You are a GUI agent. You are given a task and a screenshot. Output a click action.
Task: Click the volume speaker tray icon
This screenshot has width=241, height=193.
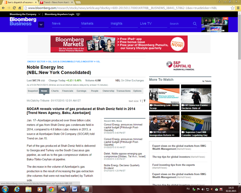(203, 189)
